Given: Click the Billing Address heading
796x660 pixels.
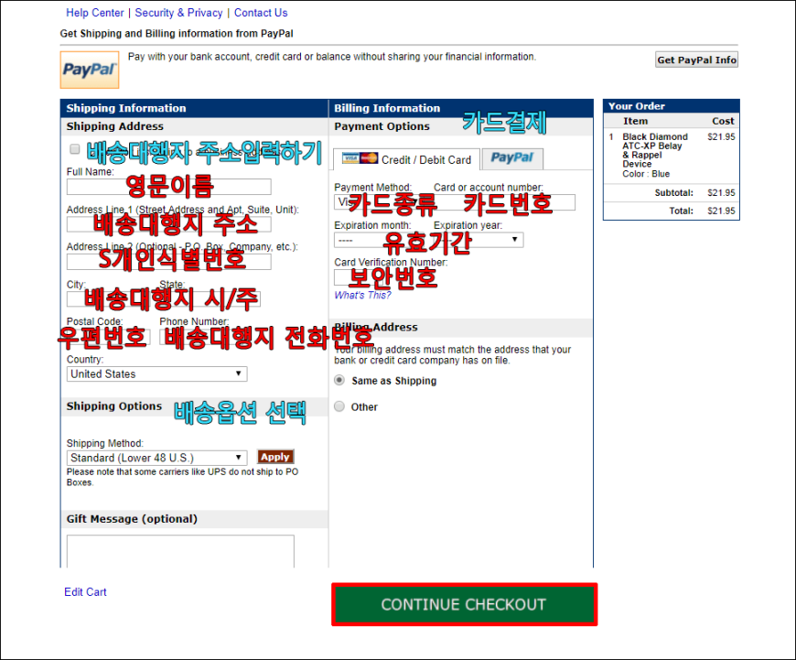Looking at the screenshot, I should point(376,327).
